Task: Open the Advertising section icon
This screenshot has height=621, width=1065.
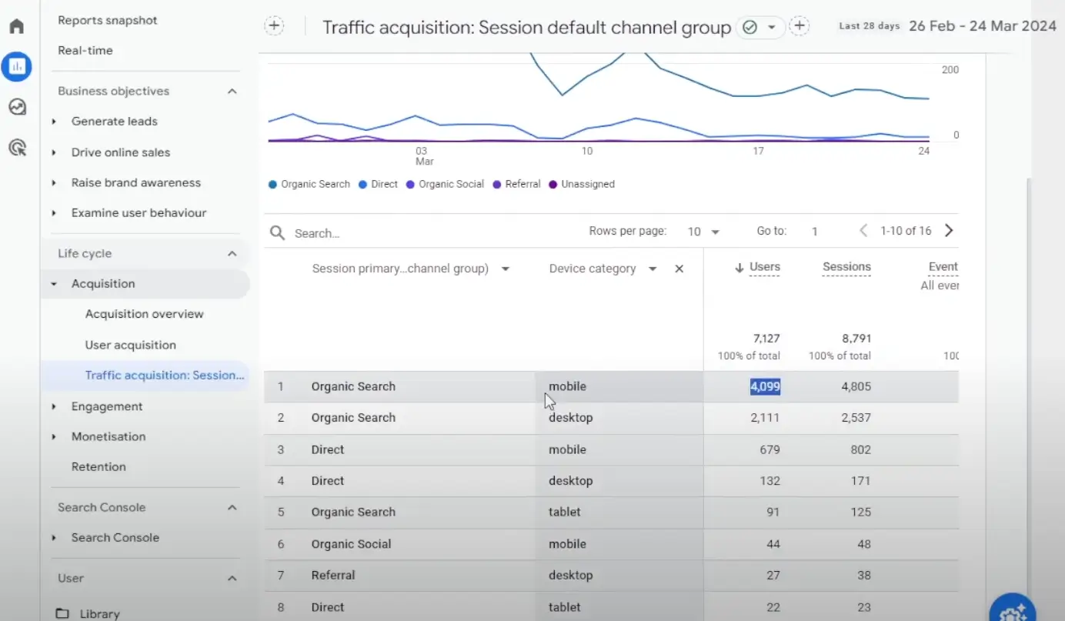Action: pyautogui.click(x=17, y=147)
